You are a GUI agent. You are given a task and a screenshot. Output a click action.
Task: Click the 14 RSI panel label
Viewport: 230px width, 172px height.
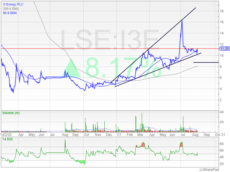(7, 139)
